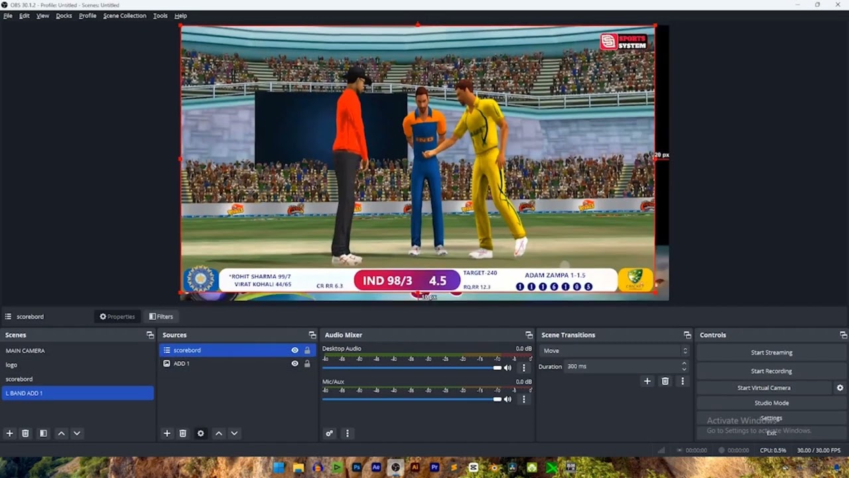
Task: Open the Scene Collection menu
Action: click(x=125, y=16)
